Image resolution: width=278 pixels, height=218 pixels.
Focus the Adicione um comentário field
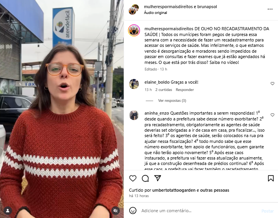[199, 211]
